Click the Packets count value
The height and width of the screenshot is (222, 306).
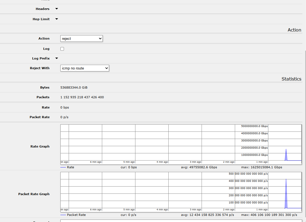(x=82, y=97)
